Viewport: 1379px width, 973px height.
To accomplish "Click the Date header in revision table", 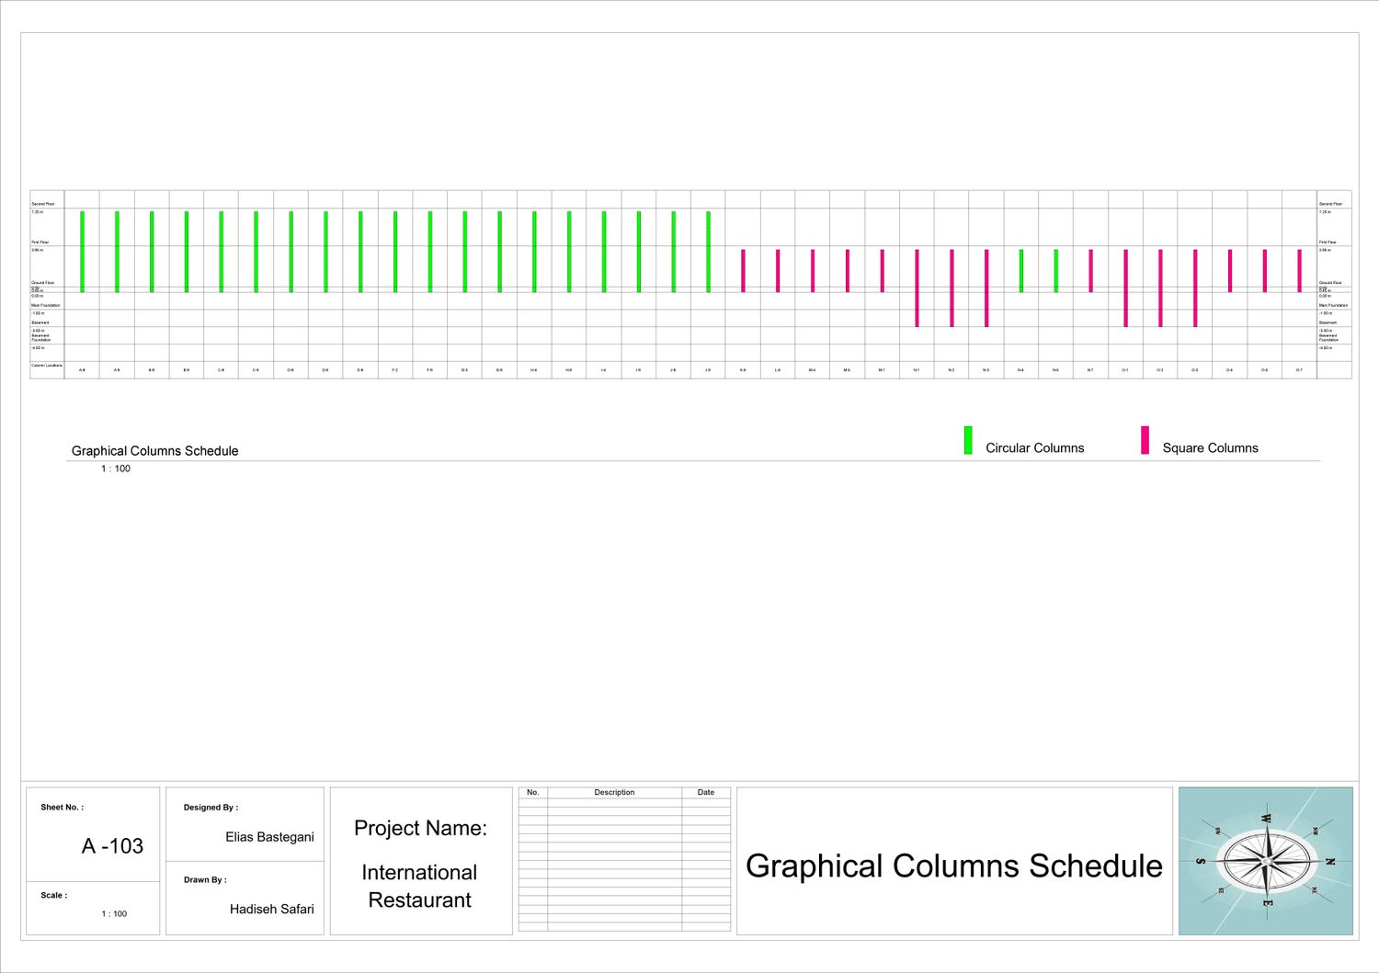I will (705, 792).
